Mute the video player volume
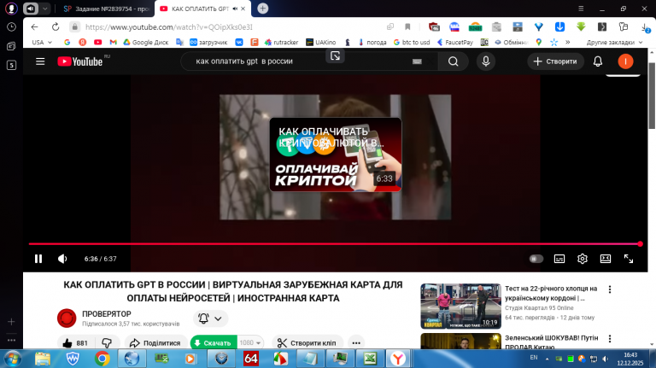 [62, 259]
